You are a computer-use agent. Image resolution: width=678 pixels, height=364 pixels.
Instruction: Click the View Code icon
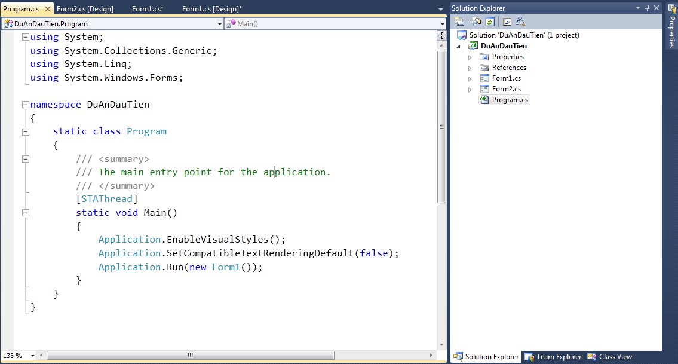click(x=507, y=22)
